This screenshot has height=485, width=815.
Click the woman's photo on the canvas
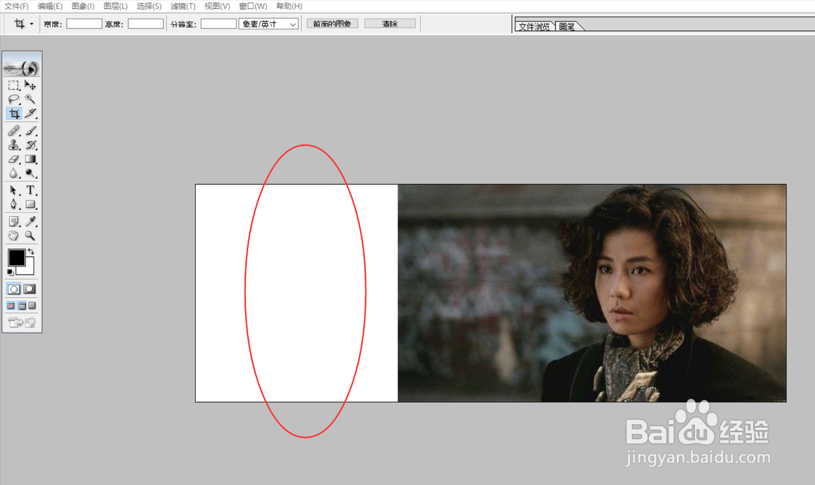[x=592, y=293]
